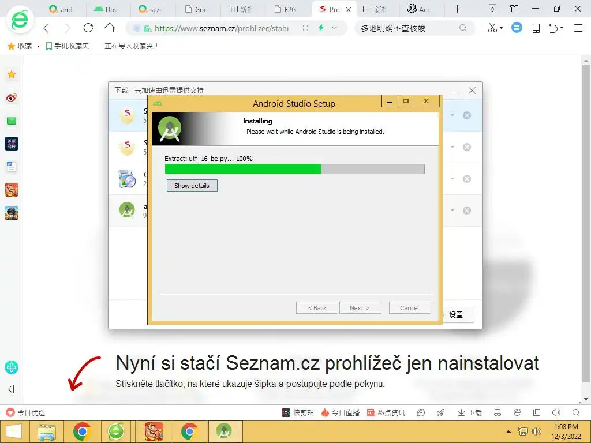This screenshot has height=443, width=591.
Task: Open the home page via house icon
Action: tap(110, 28)
